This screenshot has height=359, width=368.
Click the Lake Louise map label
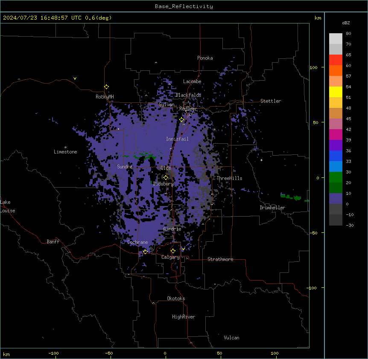coord(8,206)
